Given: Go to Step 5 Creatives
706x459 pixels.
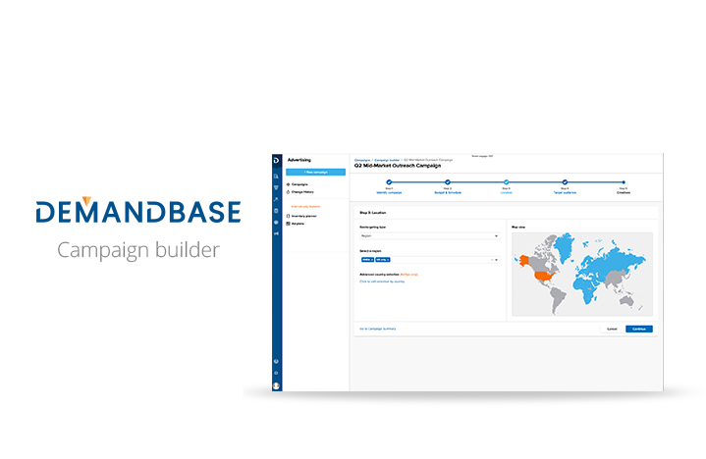Looking at the screenshot, I should tap(624, 187).
